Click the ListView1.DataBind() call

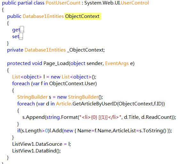[x=36, y=151]
